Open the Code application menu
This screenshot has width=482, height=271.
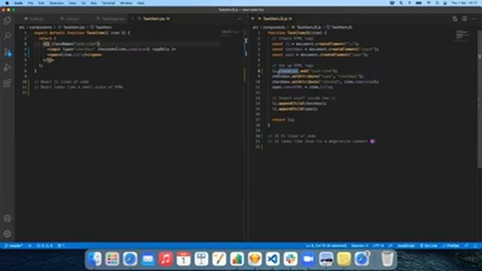(x=18, y=3)
